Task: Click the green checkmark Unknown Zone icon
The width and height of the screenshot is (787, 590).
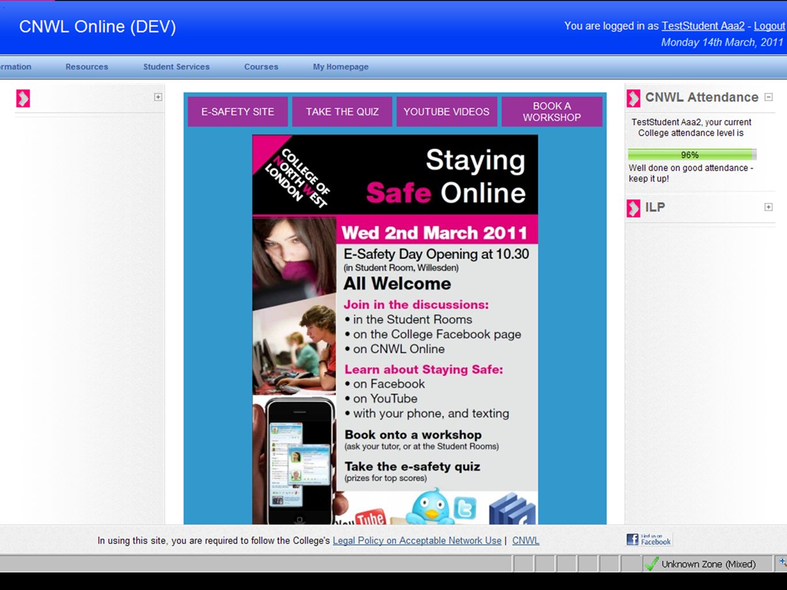Action: pyautogui.click(x=652, y=564)
